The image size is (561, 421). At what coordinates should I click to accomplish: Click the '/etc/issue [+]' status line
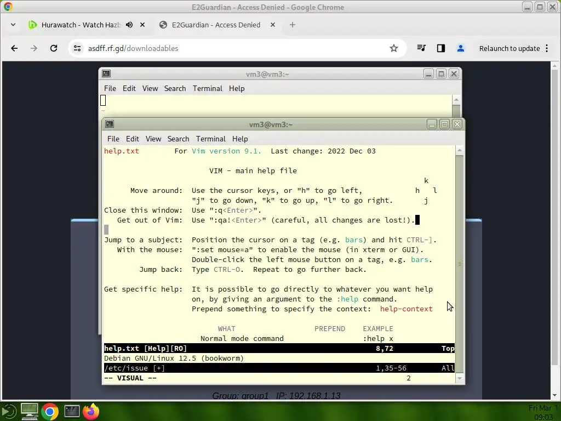pos(279,368)
